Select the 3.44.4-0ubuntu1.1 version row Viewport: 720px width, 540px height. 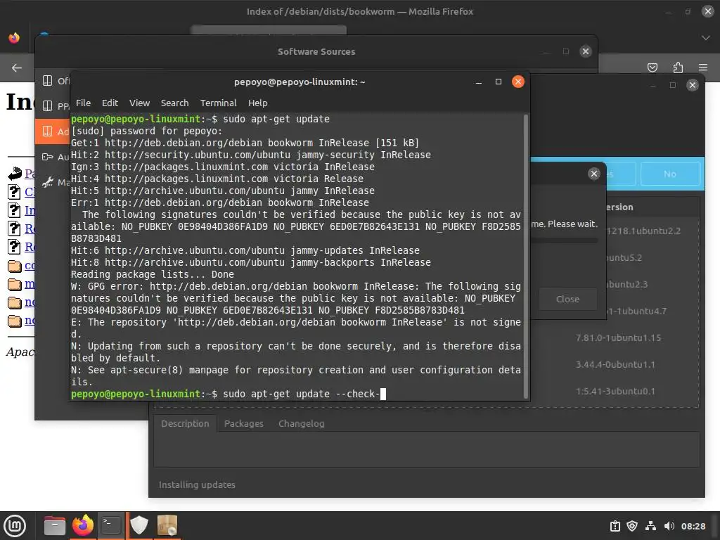615,365
